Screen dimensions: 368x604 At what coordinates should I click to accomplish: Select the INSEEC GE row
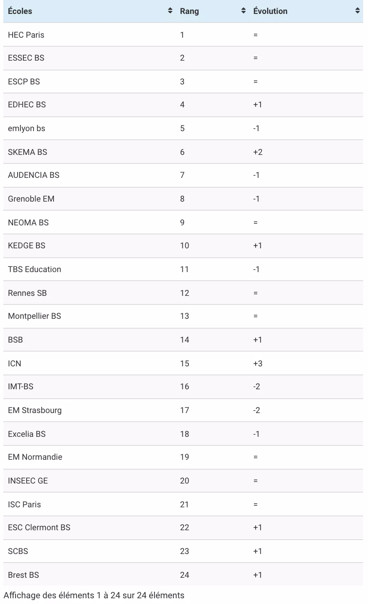pyautogui.click(x=183, y=481)
